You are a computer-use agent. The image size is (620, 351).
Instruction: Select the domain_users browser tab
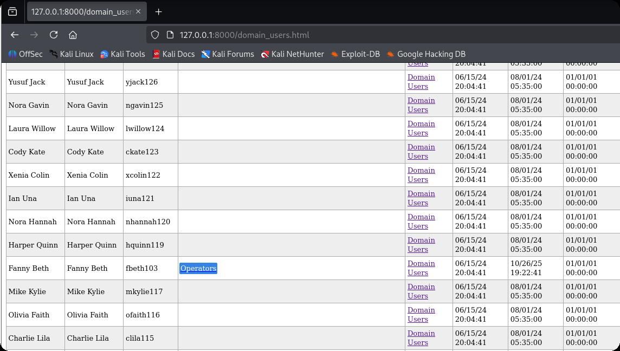click(81, 12)
